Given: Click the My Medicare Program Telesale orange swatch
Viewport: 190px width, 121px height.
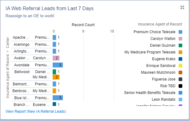Looking at the screenshot, I should pyautogui.click(x=180, y=52).
